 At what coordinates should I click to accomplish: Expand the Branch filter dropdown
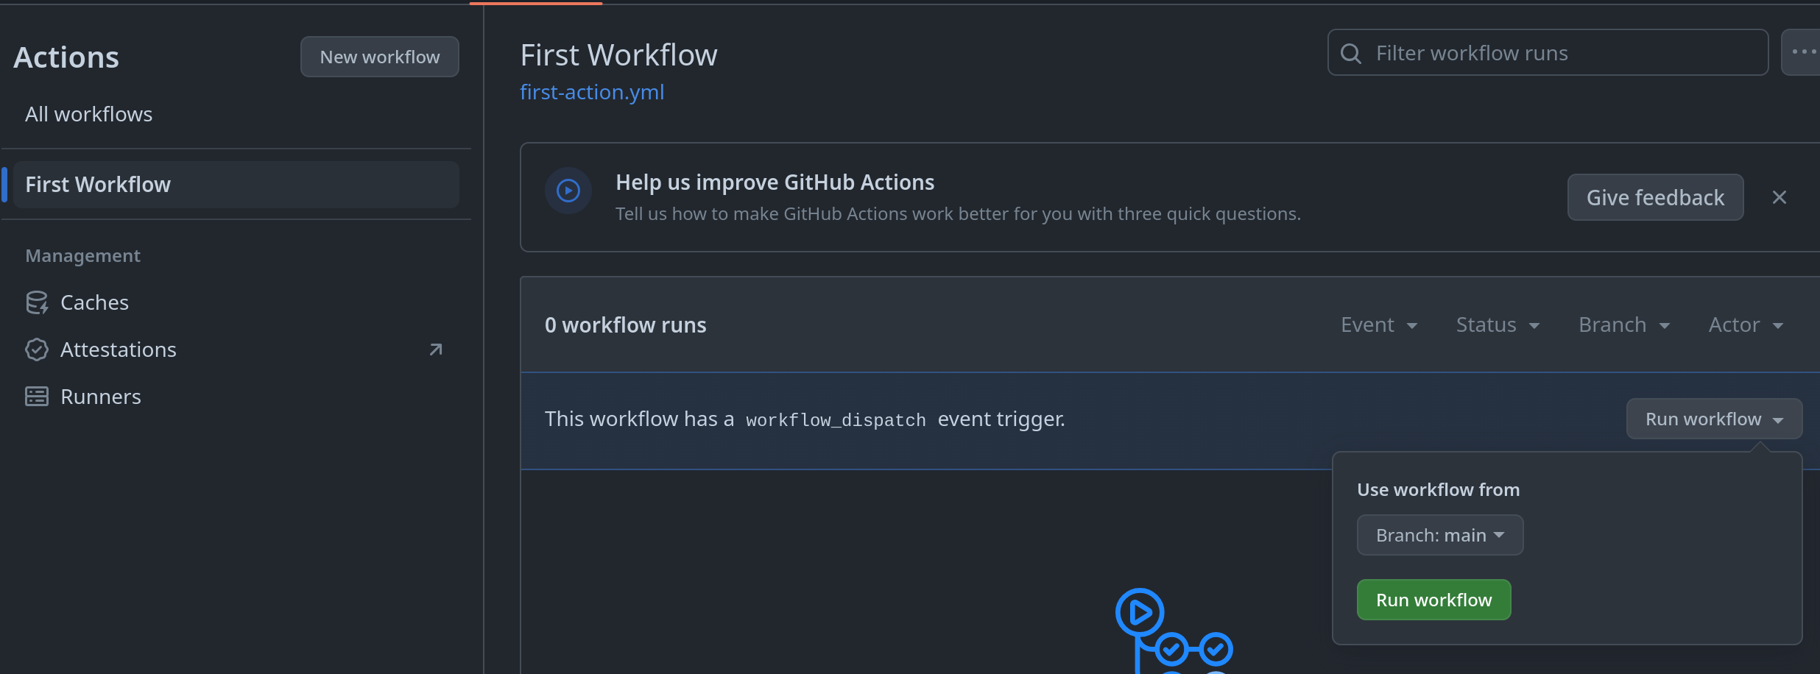[x=1624, y=325]
